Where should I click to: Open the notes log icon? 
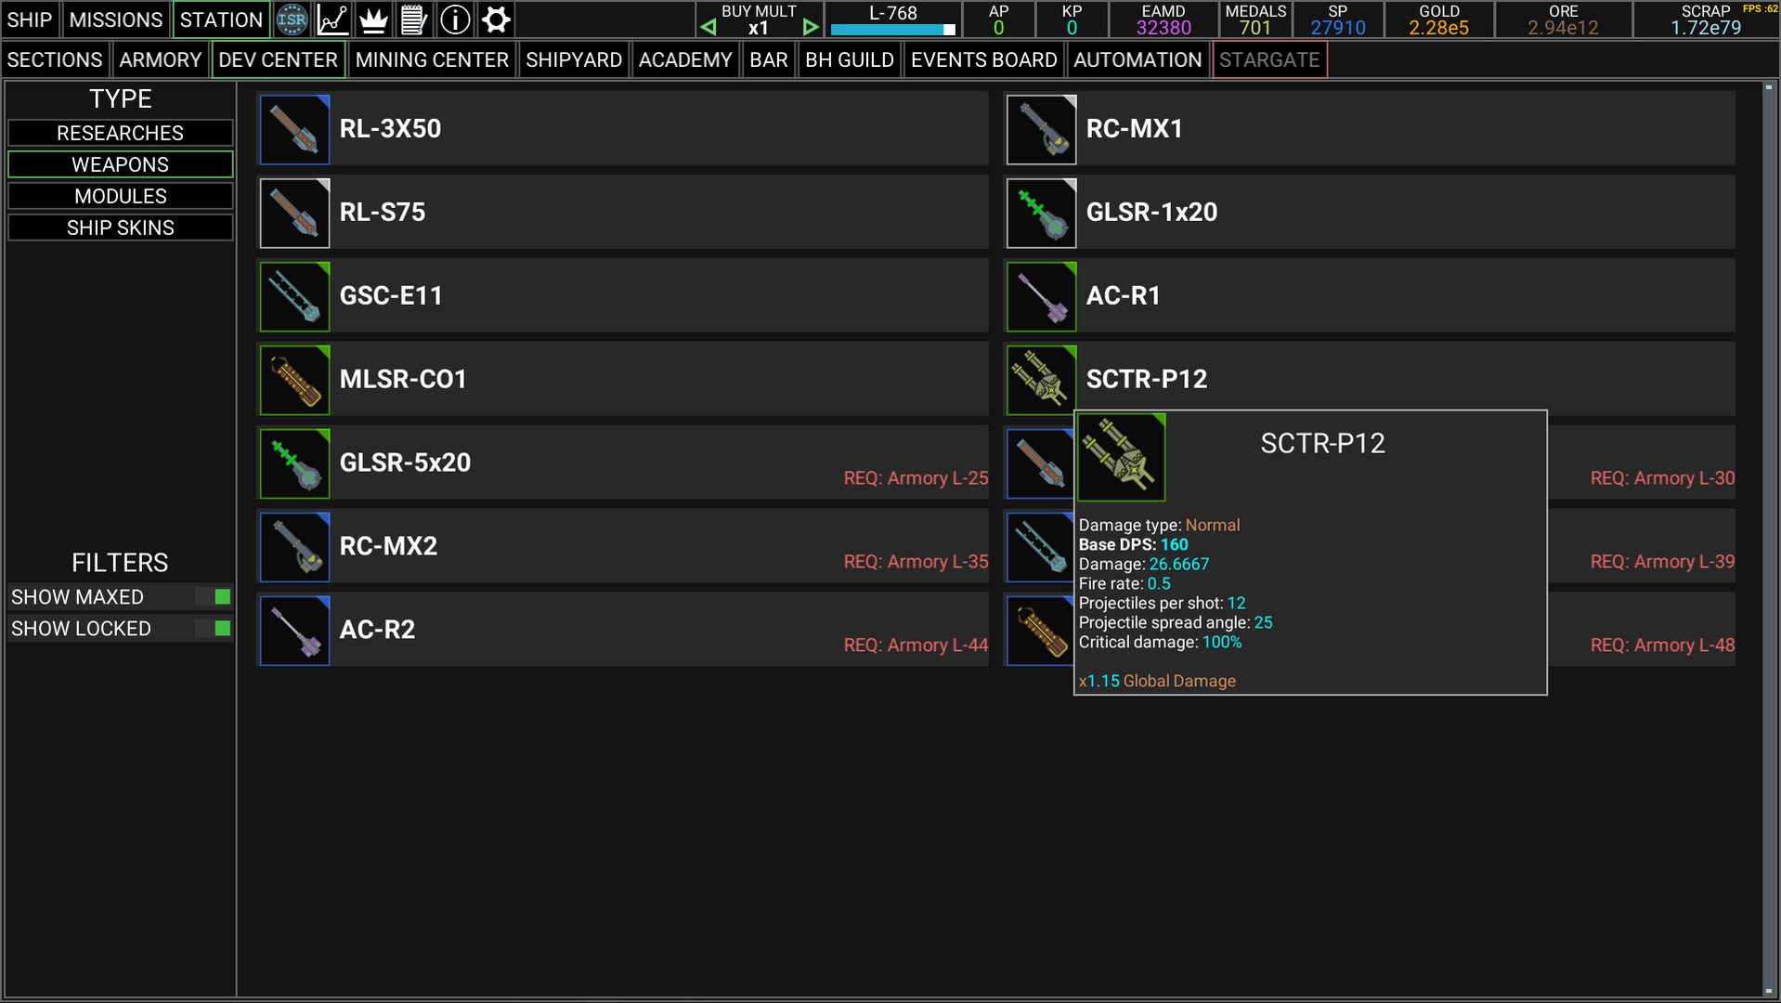[x=414, y=20]
